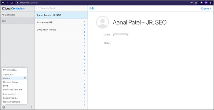Screen dimensions: 214x110
Task: Click the key password icon in address bar
Action: pos(192,3)
